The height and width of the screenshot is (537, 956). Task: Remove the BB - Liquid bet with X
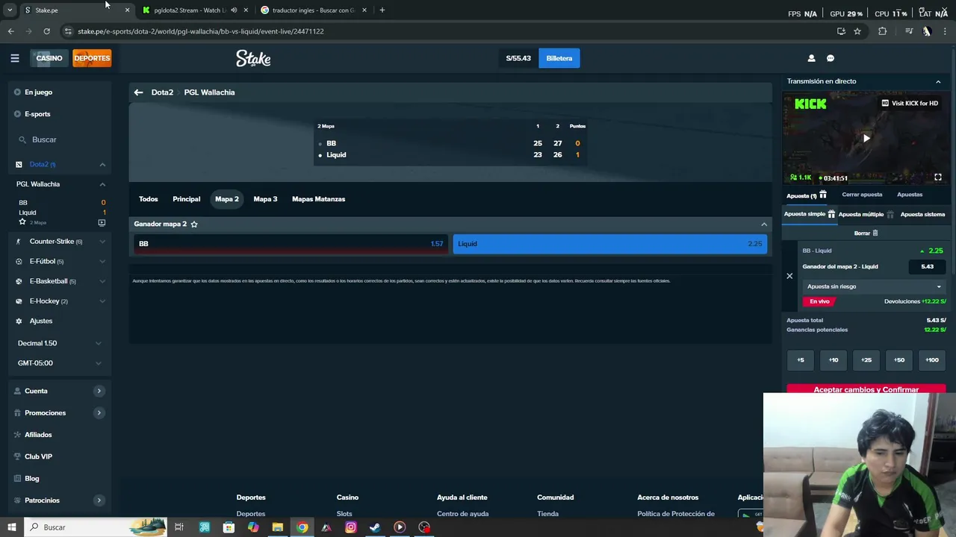[x=789, y=276]
